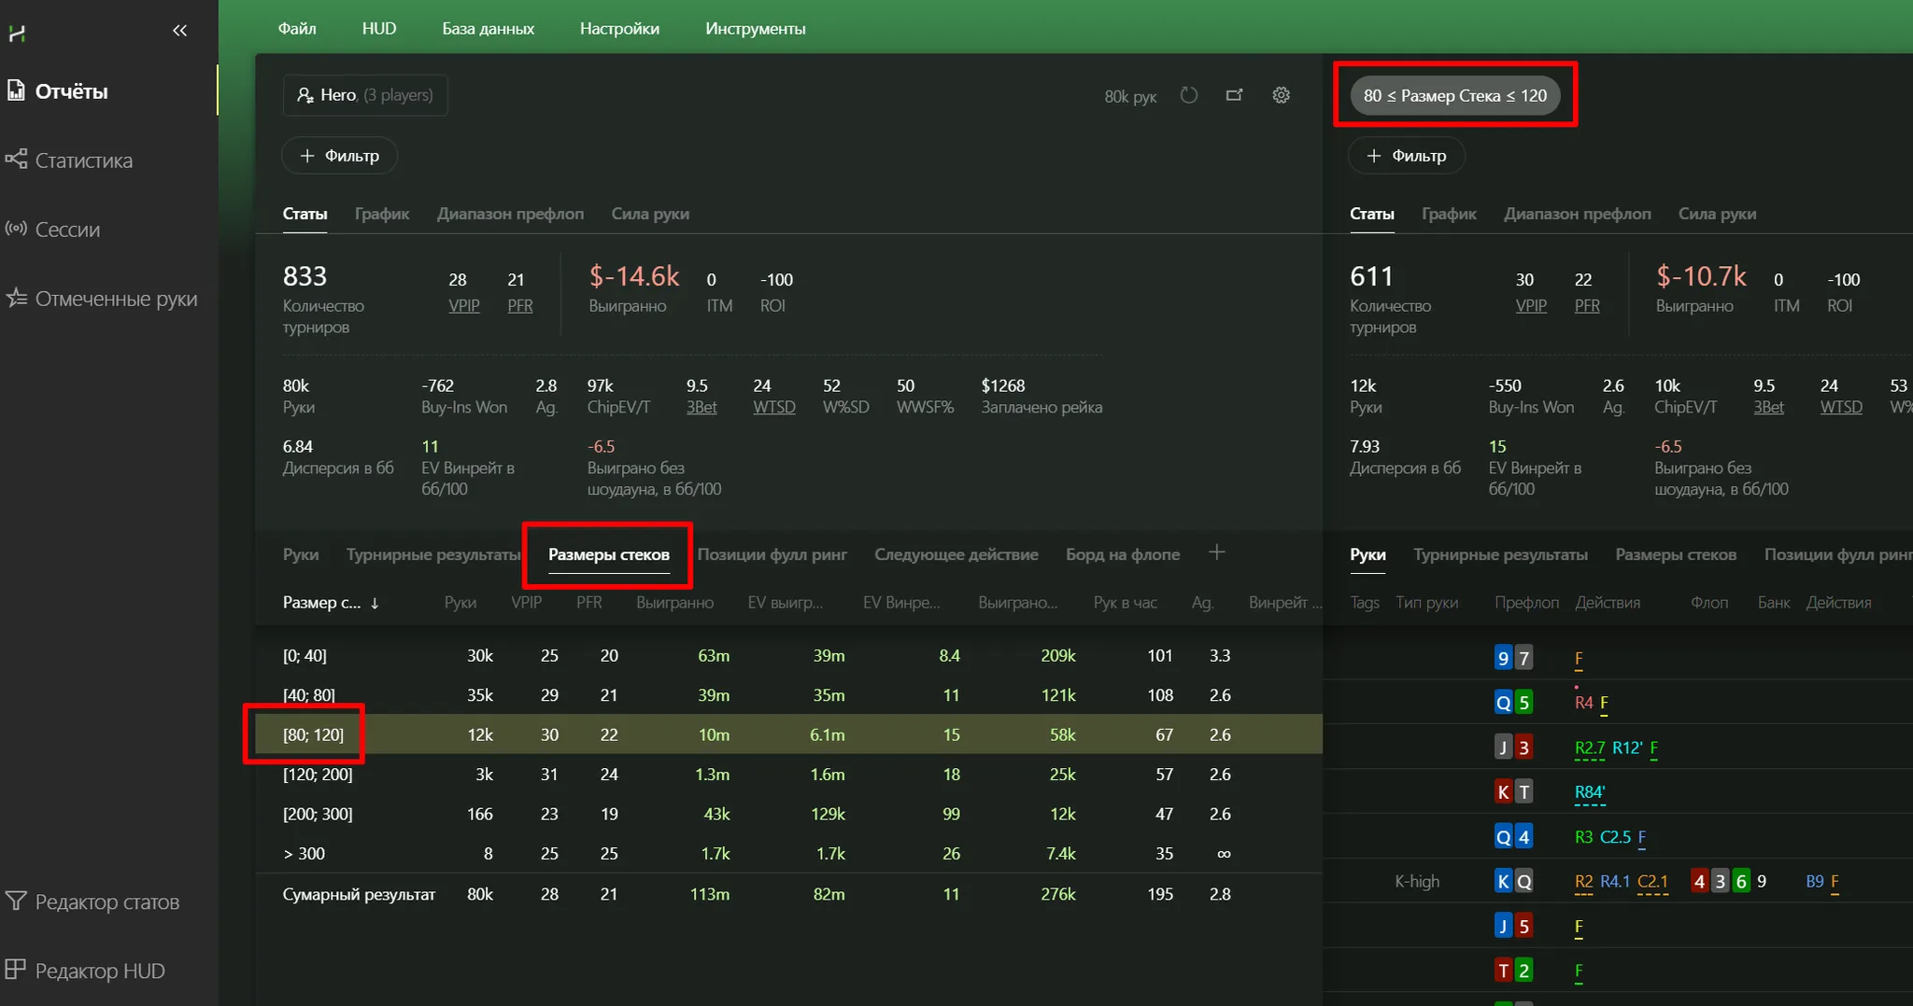Viewport: 1913px width, 1006px height.
Task: Select the [120; 200] stack size row
Action: click(x=318, y=775)
